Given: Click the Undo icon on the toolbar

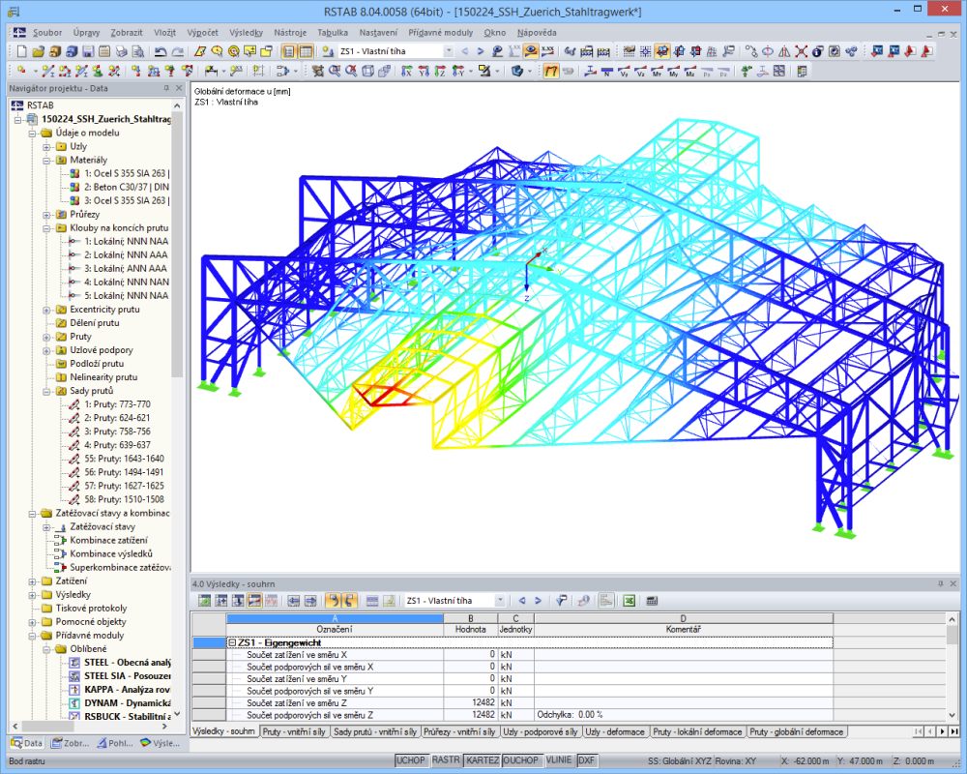Looking at the screenshot, I should [161, 48].
